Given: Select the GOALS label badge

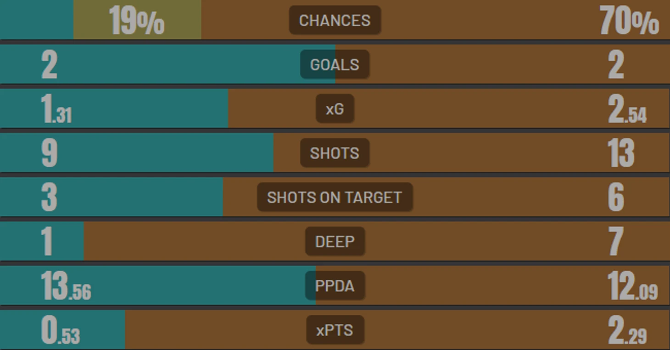Looking at the screenshot, I should [335, 65].
